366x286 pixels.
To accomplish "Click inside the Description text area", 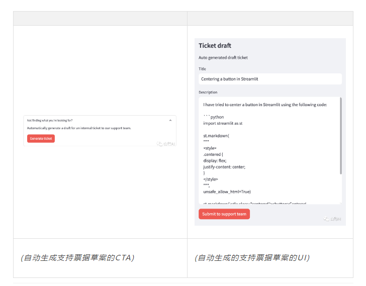I will [x=269, y=151].
